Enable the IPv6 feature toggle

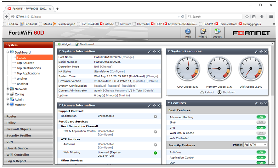pyautogui.click(x=261, y=122)
